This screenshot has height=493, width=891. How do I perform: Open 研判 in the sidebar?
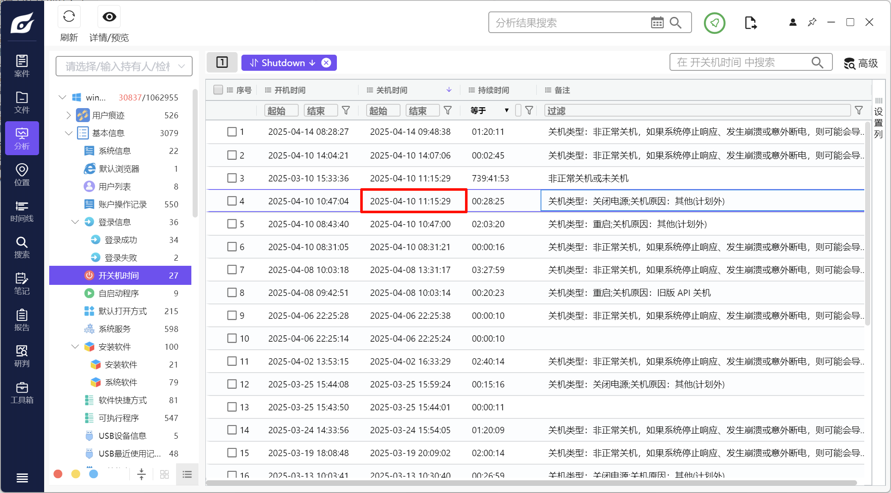(x=22, y=356)
